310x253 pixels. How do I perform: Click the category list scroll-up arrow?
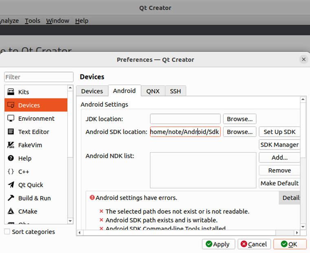point(70,88)
